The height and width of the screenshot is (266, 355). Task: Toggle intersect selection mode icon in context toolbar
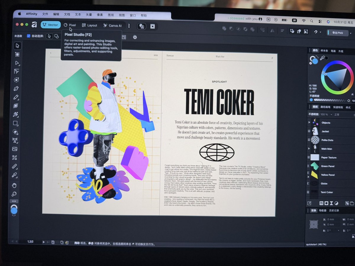[x=56, y=36]
